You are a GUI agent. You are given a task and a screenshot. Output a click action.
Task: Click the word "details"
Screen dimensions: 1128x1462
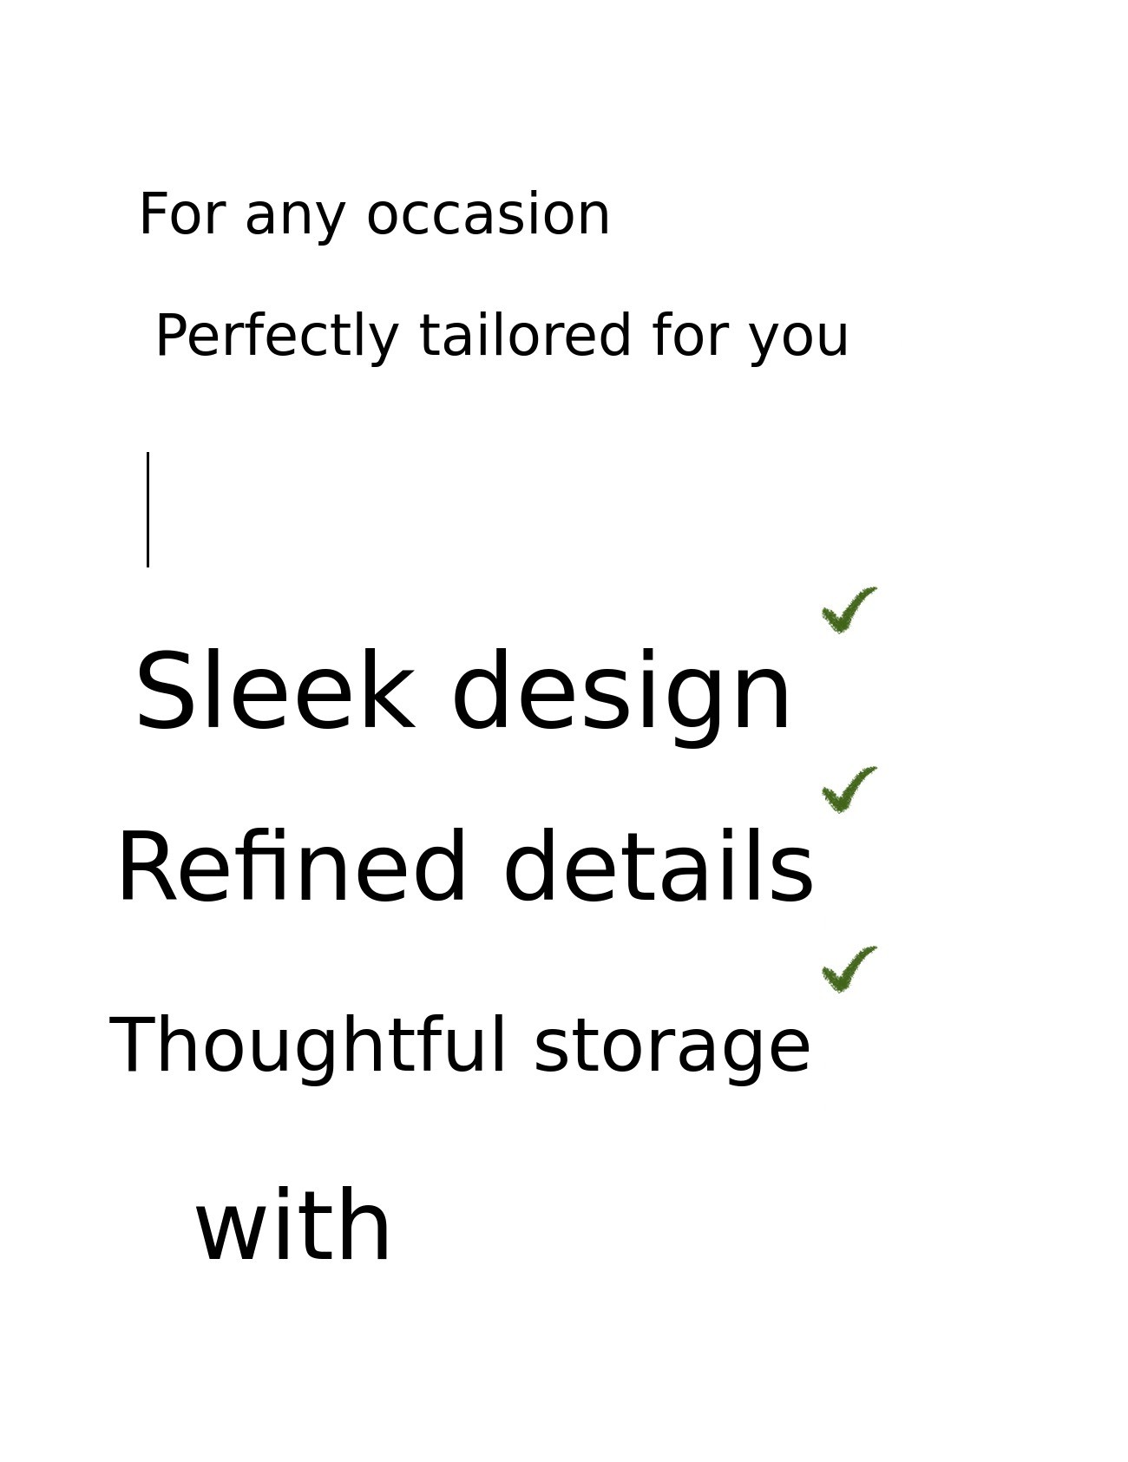pos(659,868)
